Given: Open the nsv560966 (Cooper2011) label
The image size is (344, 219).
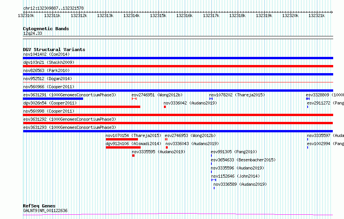Looking at the screenshot, I should point(49,87).
